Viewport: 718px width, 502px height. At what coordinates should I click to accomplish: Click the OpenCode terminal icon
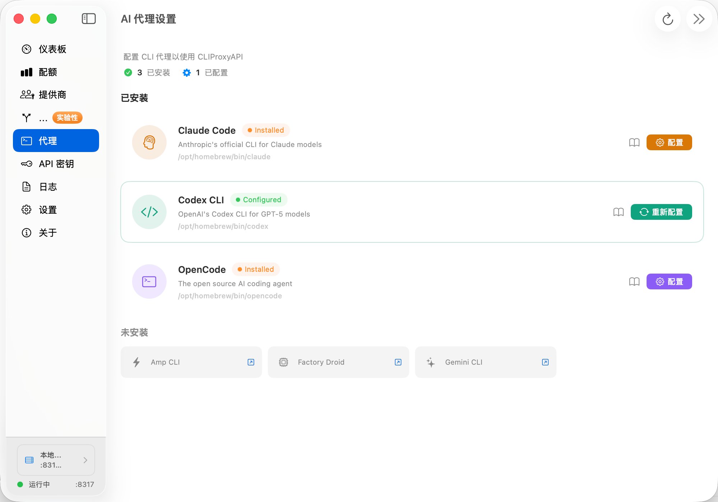pos(149,281)
